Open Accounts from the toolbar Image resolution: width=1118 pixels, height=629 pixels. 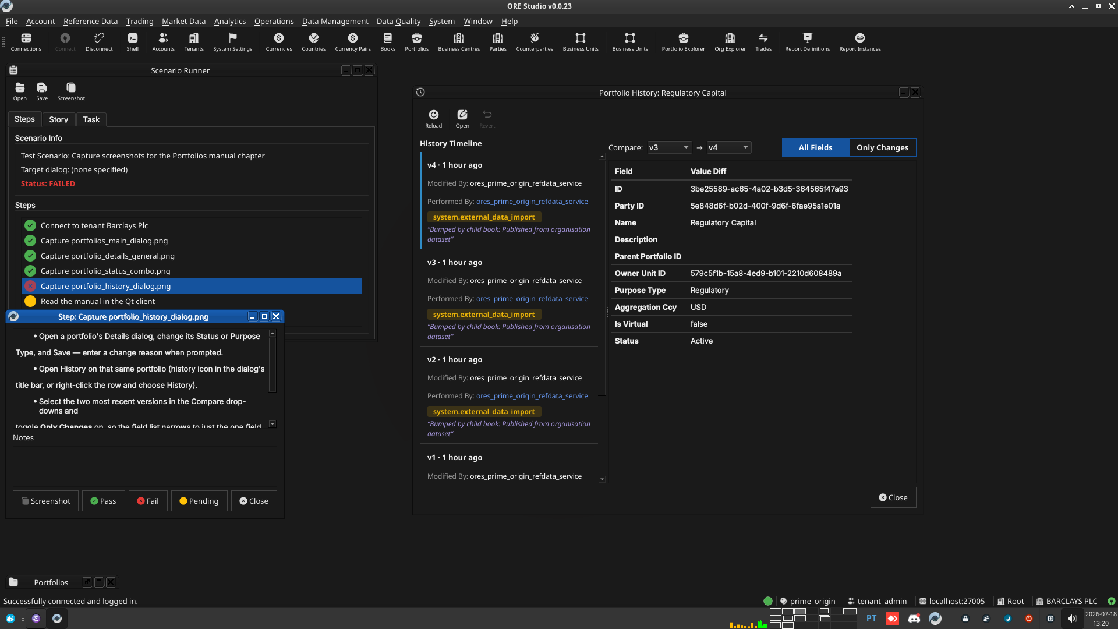tap(163, 41)
